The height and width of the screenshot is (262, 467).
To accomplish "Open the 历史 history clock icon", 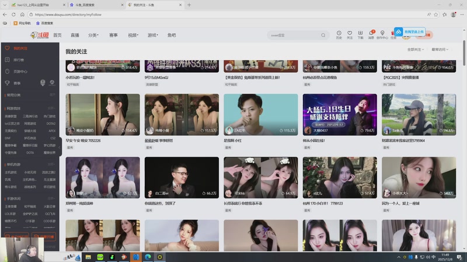I will click(x=339, y=34).
